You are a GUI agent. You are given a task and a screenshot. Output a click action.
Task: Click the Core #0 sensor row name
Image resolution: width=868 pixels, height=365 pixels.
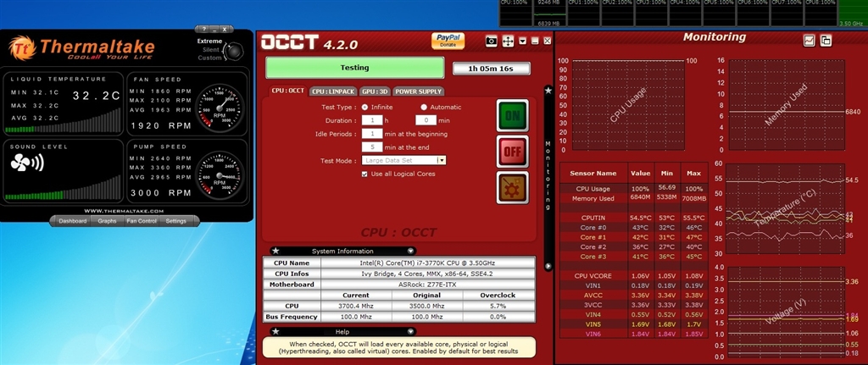pos(593,227)
